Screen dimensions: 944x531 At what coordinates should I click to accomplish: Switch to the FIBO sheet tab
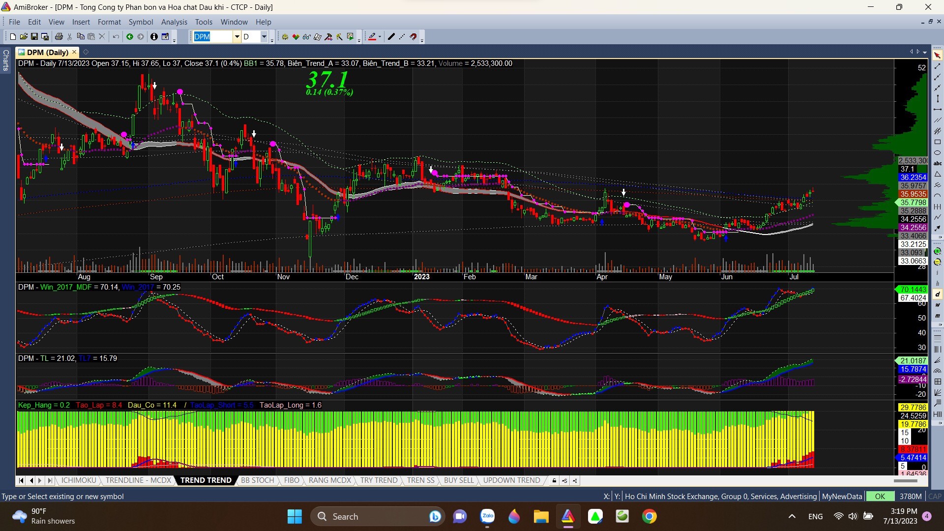(x=292, y=480)
